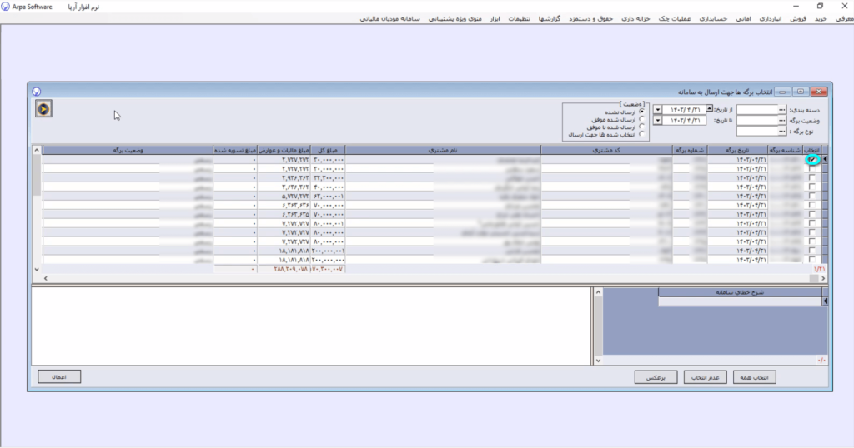Select the ارسال شده موفق radio option
The width and height of the screenshot is (854, 448).
tap(642, 119)
